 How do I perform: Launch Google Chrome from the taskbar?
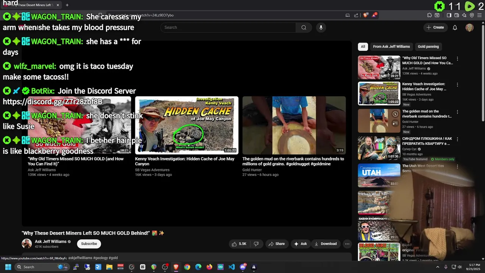coord(187,267)
